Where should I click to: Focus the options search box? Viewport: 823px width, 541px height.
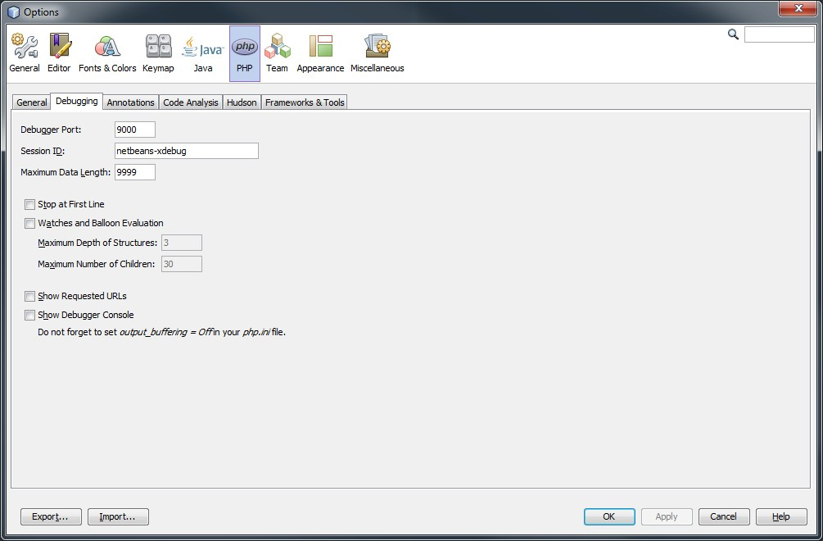coord(779,34)
